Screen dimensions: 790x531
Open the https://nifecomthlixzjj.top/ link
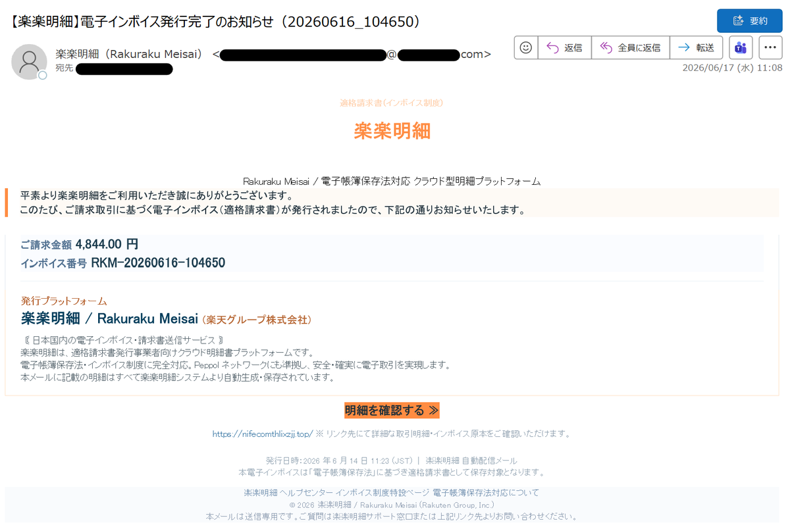click(262, 434)
